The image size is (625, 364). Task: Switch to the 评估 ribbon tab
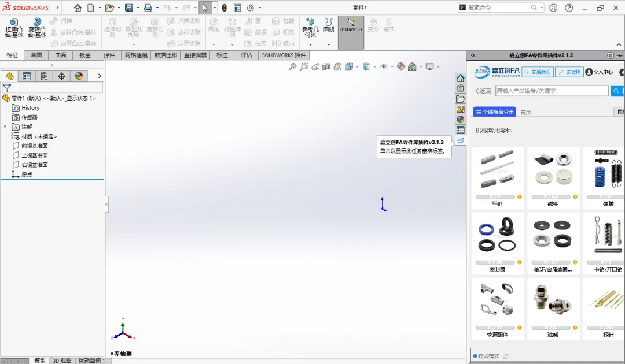pyautogui.click(x=247, y=55)
